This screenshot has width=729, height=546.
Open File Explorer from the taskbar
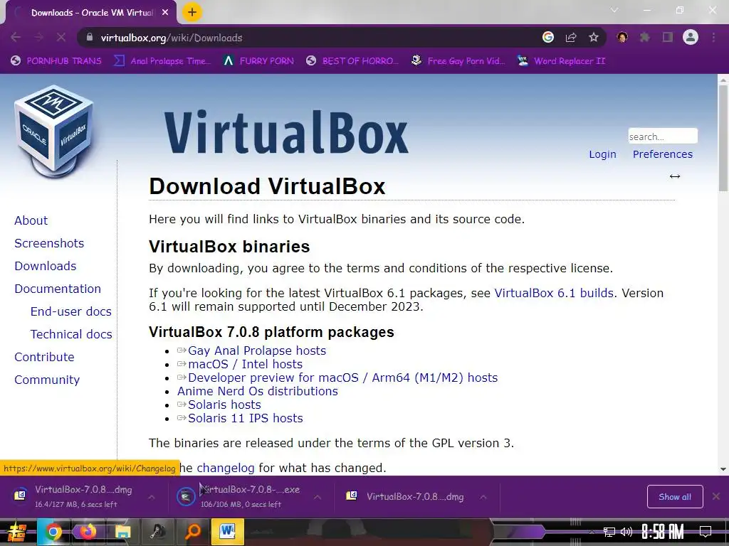[x=122, y=532]
